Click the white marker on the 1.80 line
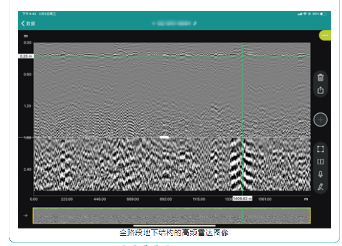 164,137
